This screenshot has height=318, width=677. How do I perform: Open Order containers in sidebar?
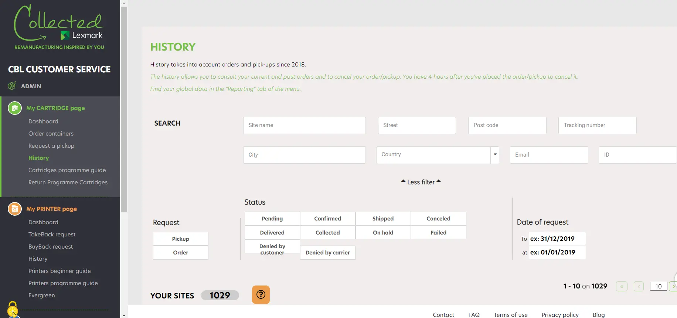[51, 133]
